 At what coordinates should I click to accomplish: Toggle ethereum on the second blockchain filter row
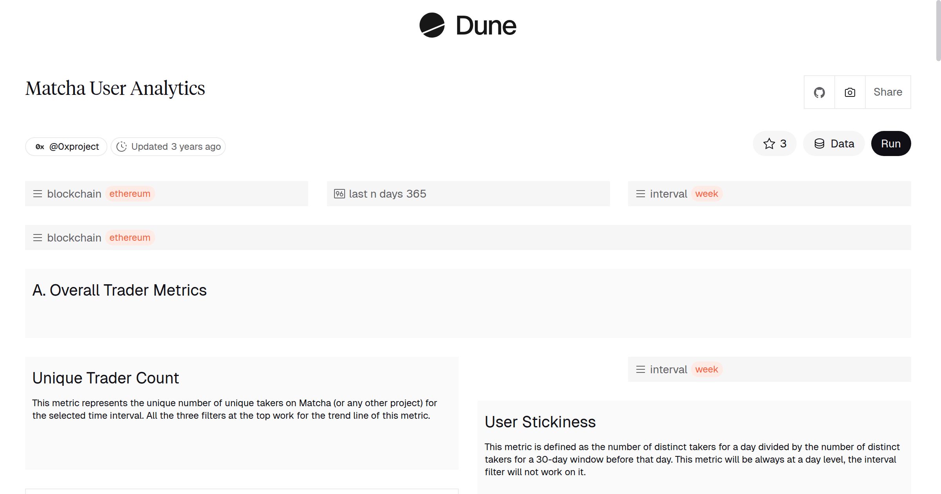click(130, 237)
